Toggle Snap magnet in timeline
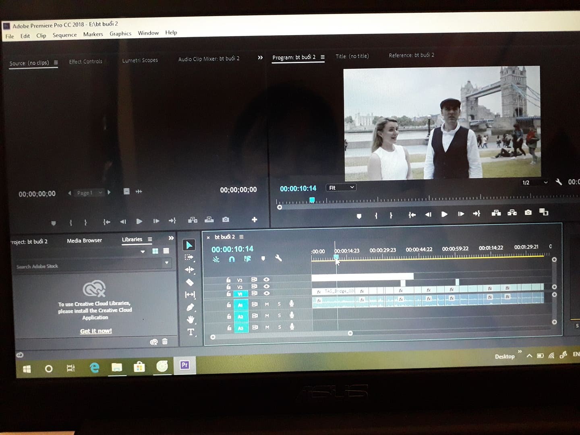This screenshot has width=580, height=435. point(232,259)
